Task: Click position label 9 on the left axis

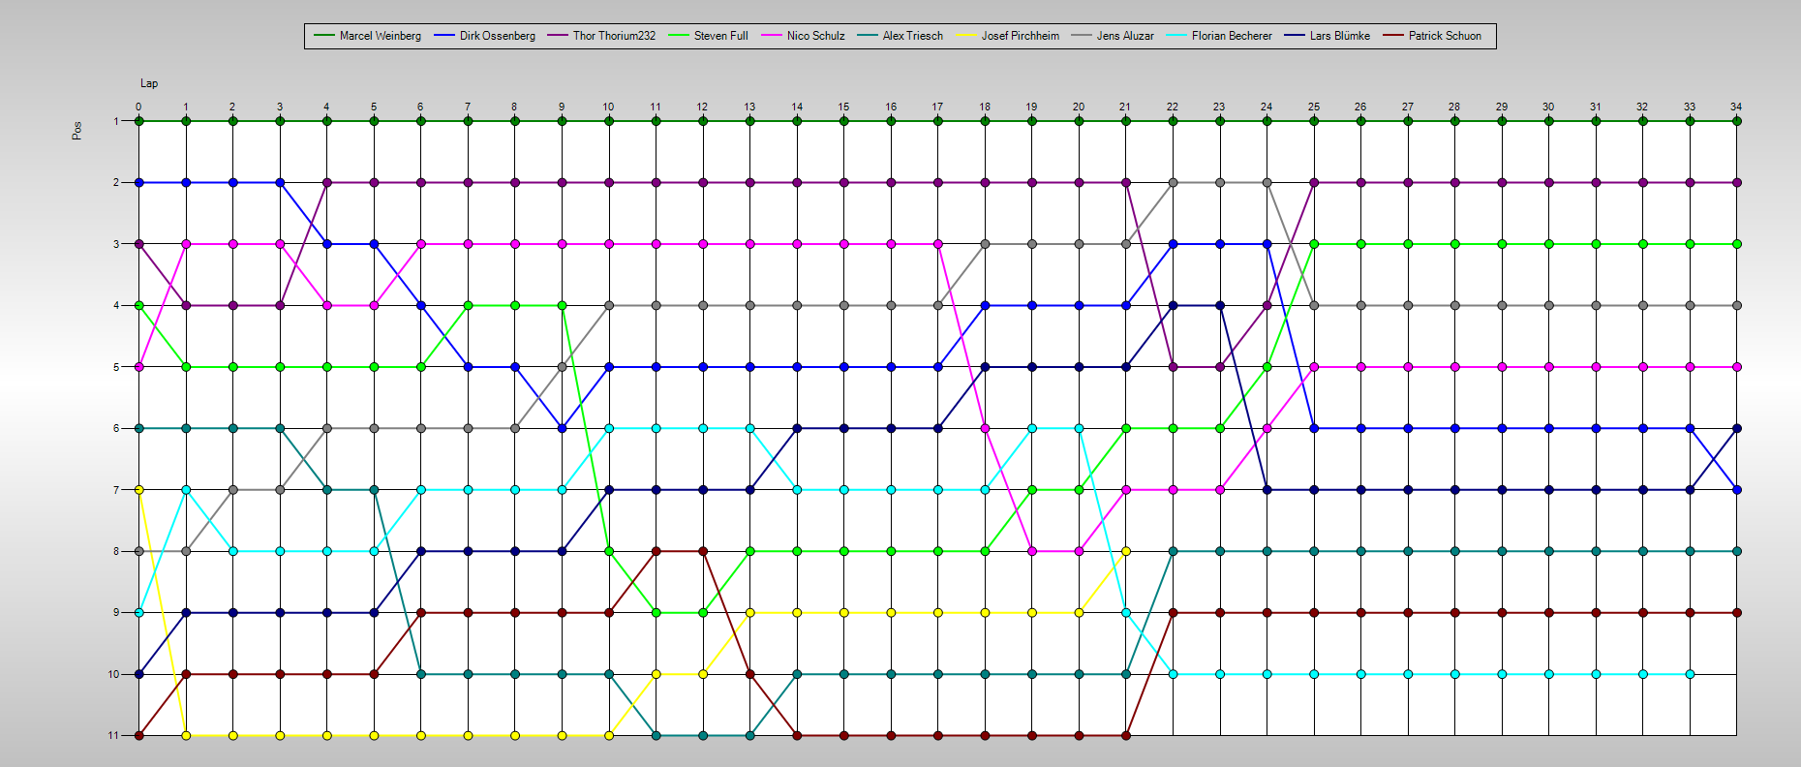Action: coord(116,612)
